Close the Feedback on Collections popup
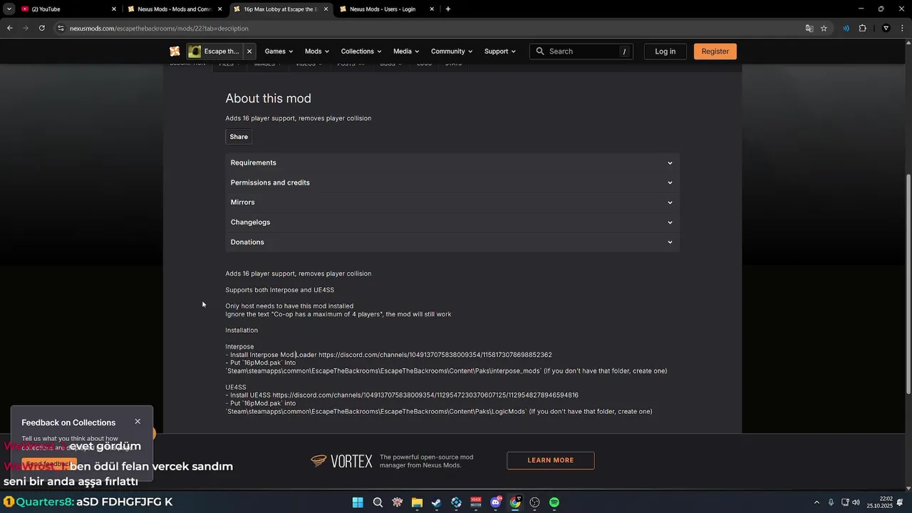This screenshot has width=912, height=513. pos(138,421)
